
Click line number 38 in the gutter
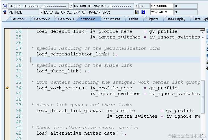coord(19,111)
